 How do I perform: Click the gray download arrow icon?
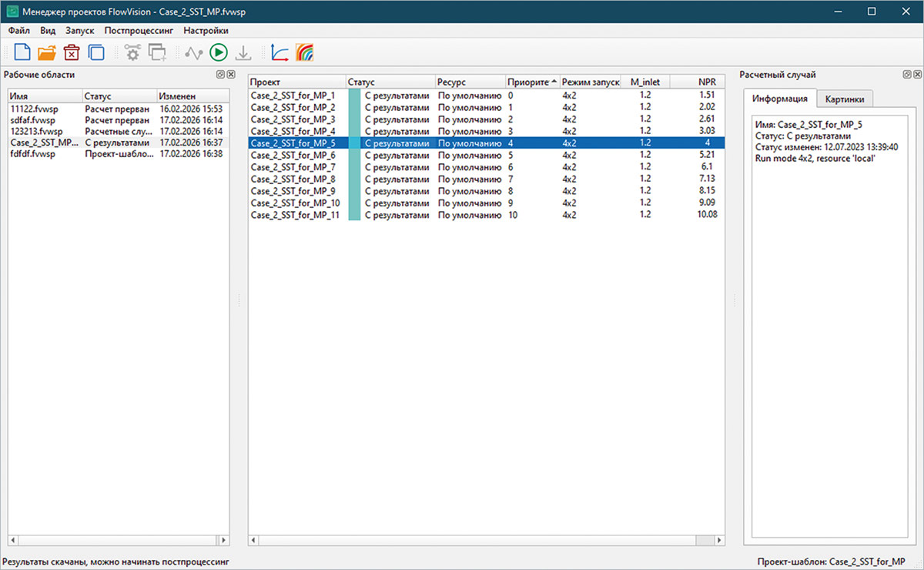pos(243,52)
